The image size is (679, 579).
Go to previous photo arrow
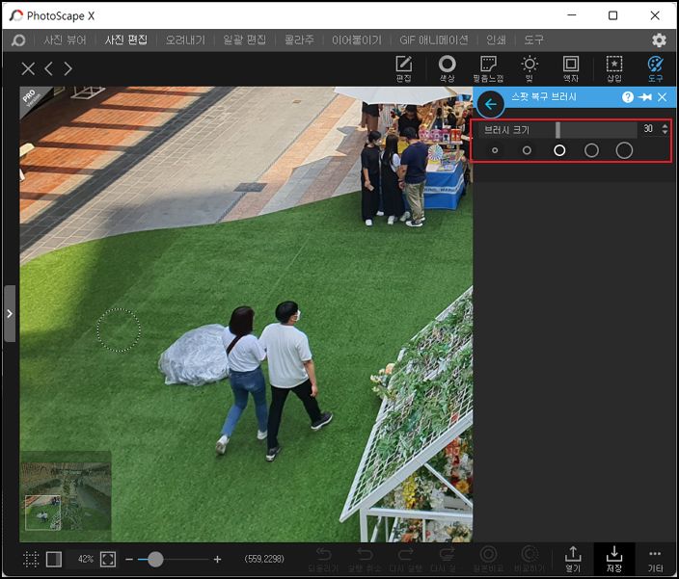pos(48,68)
